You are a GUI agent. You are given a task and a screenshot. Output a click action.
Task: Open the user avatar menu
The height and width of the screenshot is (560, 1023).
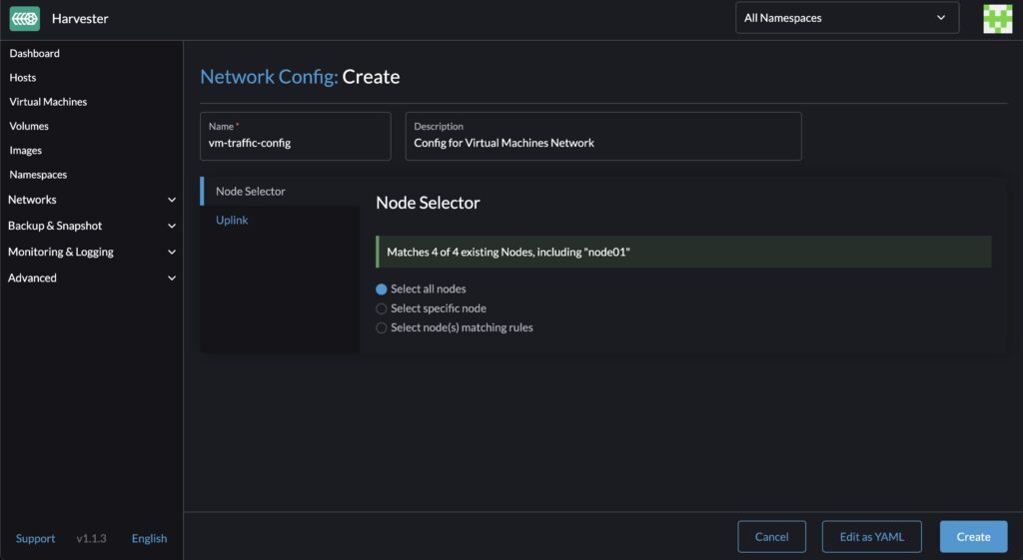tap(997, 18)
